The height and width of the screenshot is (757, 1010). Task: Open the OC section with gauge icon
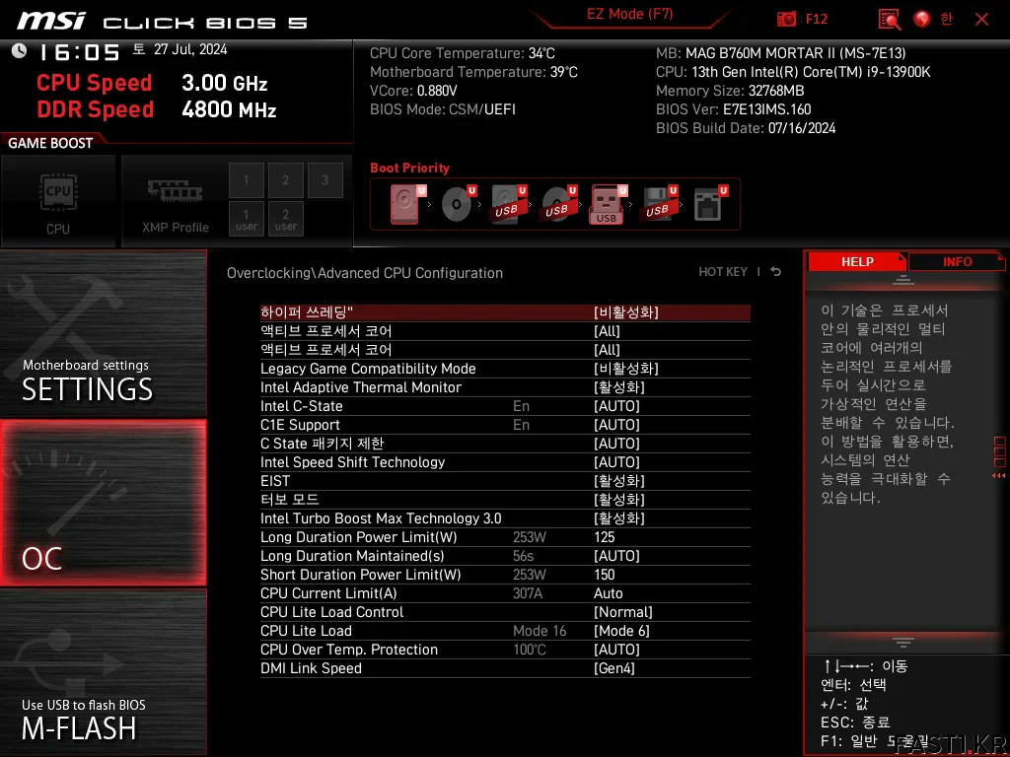[103, 503]
